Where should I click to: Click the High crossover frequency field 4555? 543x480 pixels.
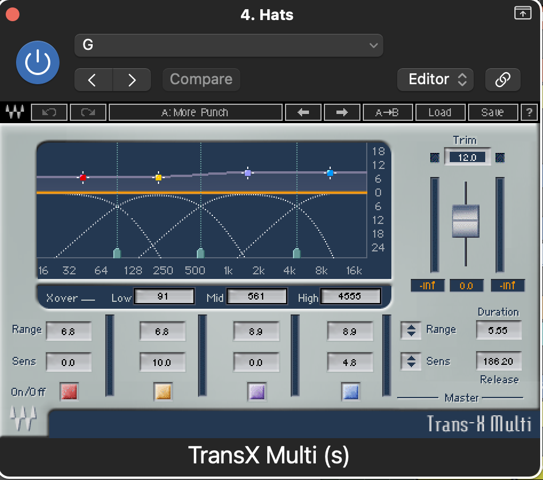[350, 297]
